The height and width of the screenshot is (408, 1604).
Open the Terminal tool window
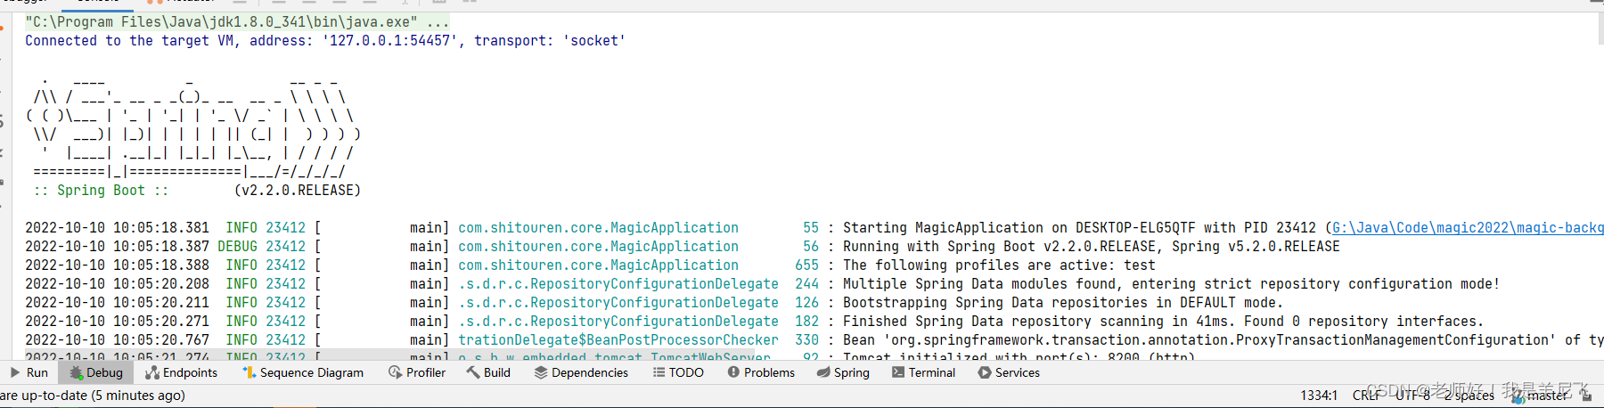pos(923,372)
